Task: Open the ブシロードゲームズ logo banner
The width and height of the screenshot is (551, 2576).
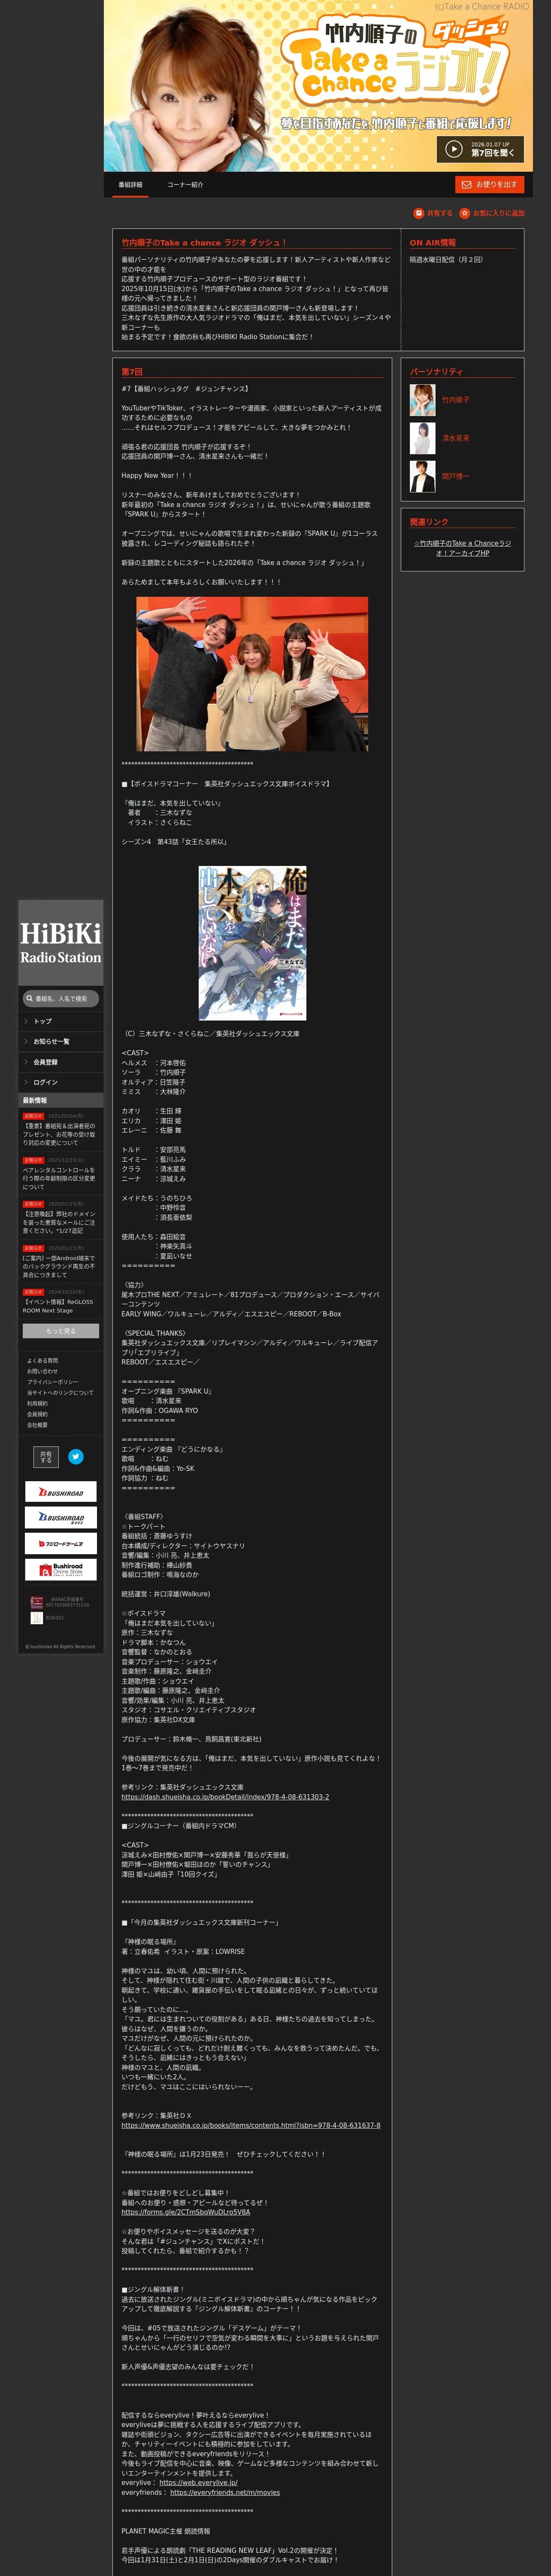Action: [61, 1543]
